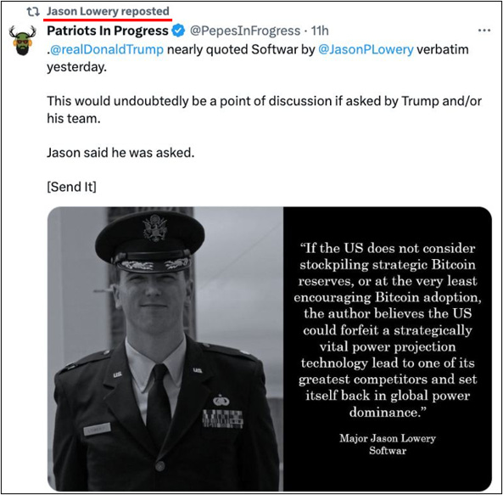Viewport: 503px width, 495px height.
Task: Click the 'Major Jason Lowery Softwar' caption
Action: (388, 444)
